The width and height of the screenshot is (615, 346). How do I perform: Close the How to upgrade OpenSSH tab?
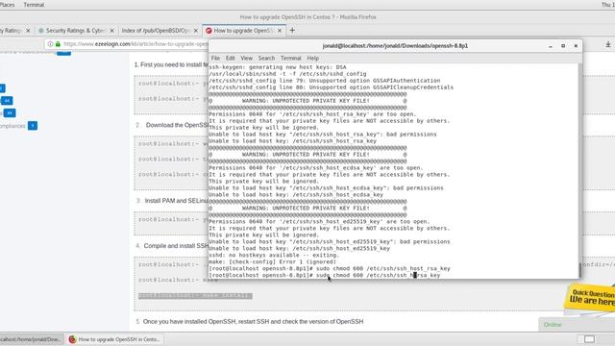(280, 30)
